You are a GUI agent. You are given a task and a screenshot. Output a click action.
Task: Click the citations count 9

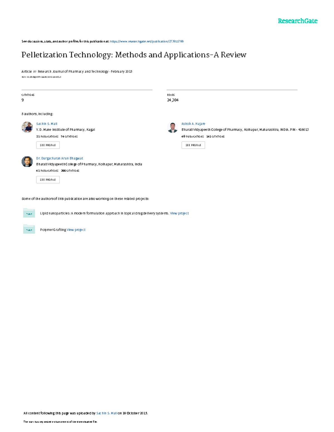23,100
